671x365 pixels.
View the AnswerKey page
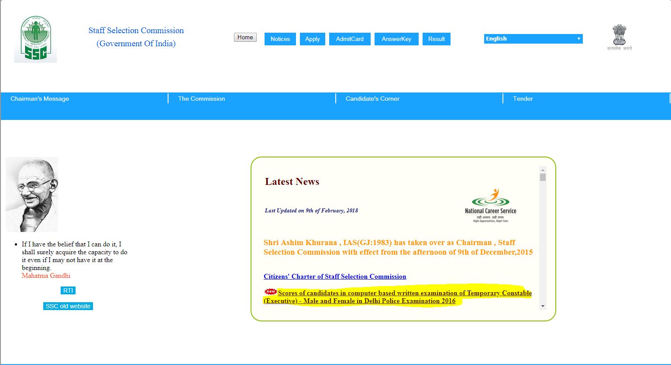pos(396,39)
